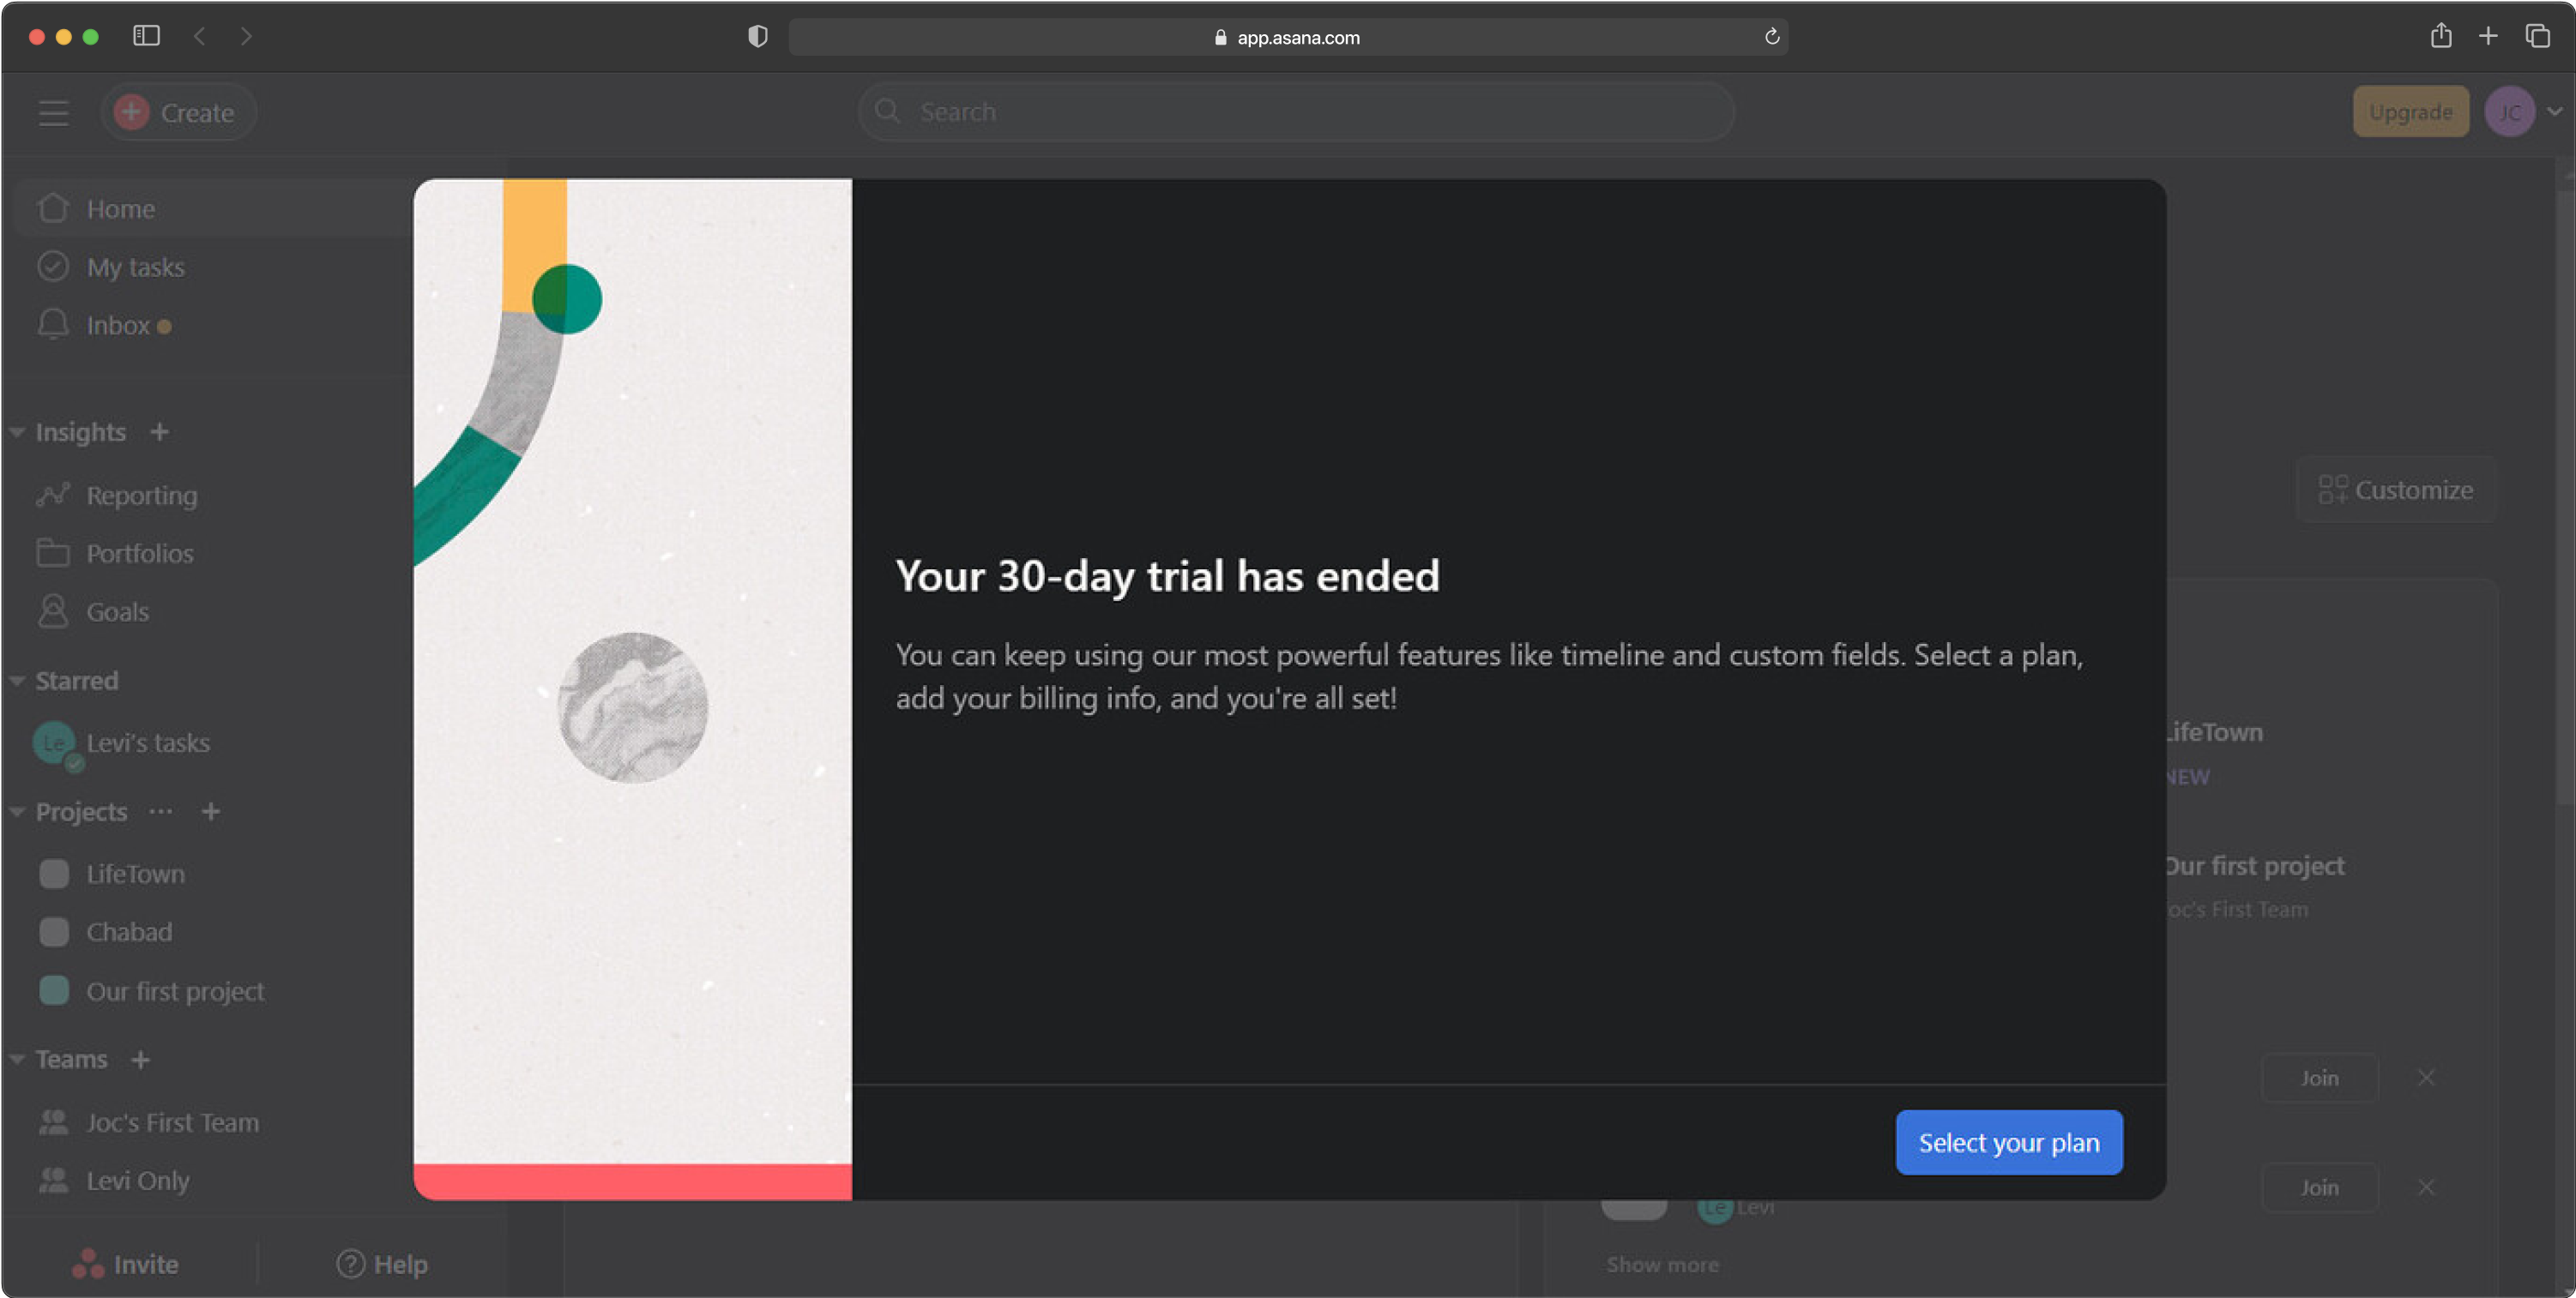The height and width of the screenshot is (1298, 2576).
Task: Click the plus next to Insights
Action: coord(159,432)
